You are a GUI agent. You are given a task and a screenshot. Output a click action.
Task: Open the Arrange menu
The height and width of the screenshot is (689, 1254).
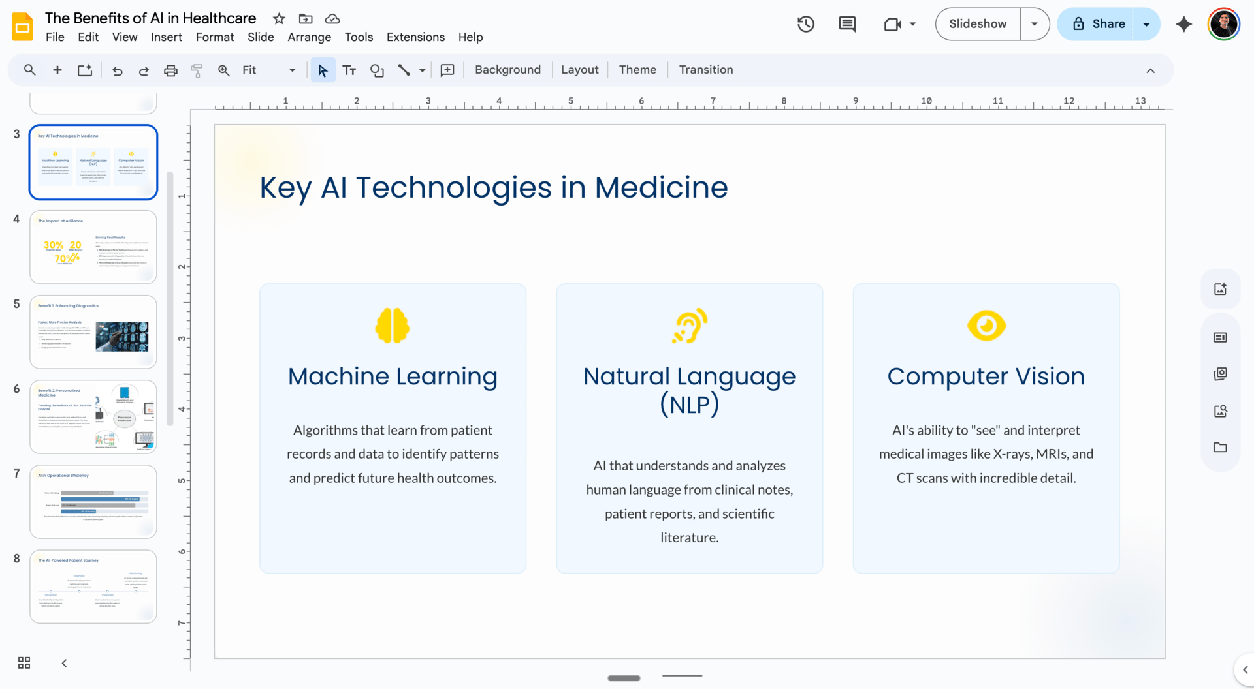pyautogui.click(x=310, y=37)
